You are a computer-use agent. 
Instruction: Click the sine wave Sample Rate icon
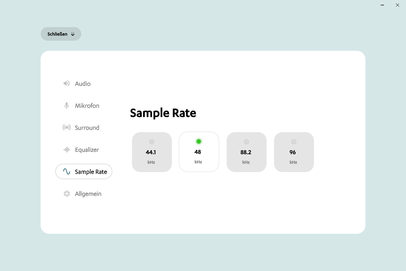click(67, 172)
